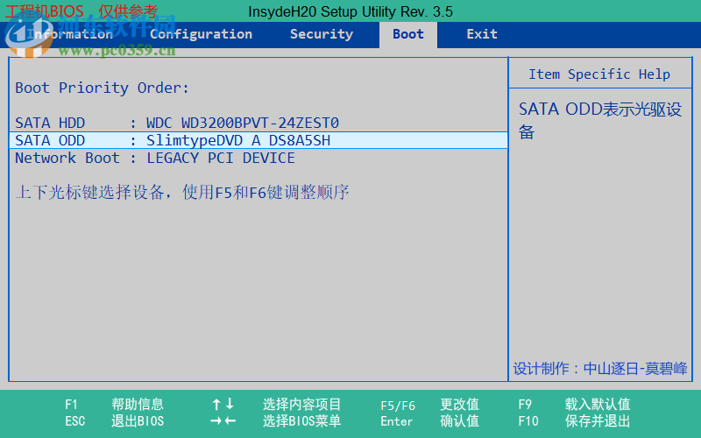Click ESC exit BIOS label
701x438 pixels.
point(115,421)
